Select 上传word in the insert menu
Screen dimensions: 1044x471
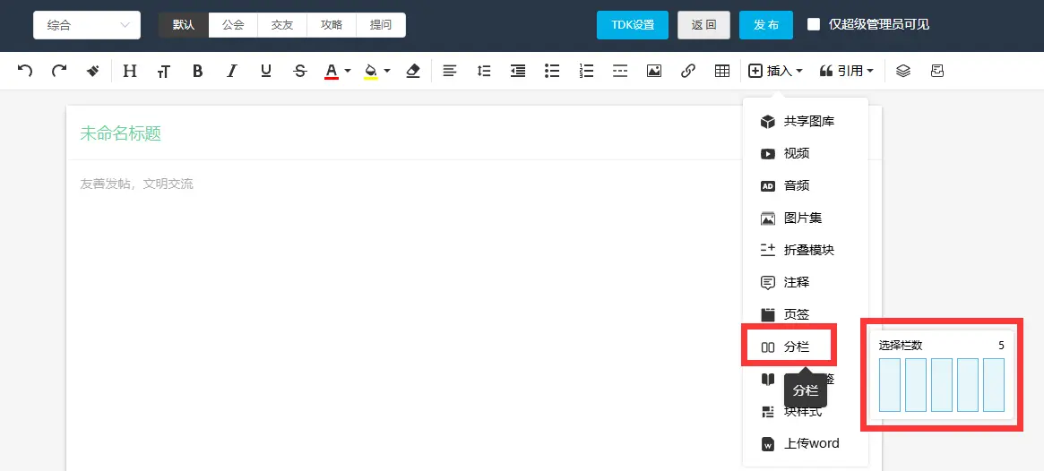point(811,443)
